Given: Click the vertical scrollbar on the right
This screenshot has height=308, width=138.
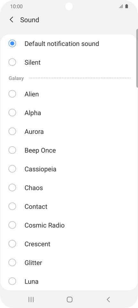Looking at the screenshot, I should point(137,58).
